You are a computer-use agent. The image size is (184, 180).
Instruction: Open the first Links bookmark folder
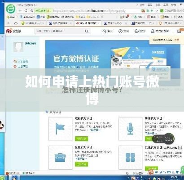click(x=80, y=17)
